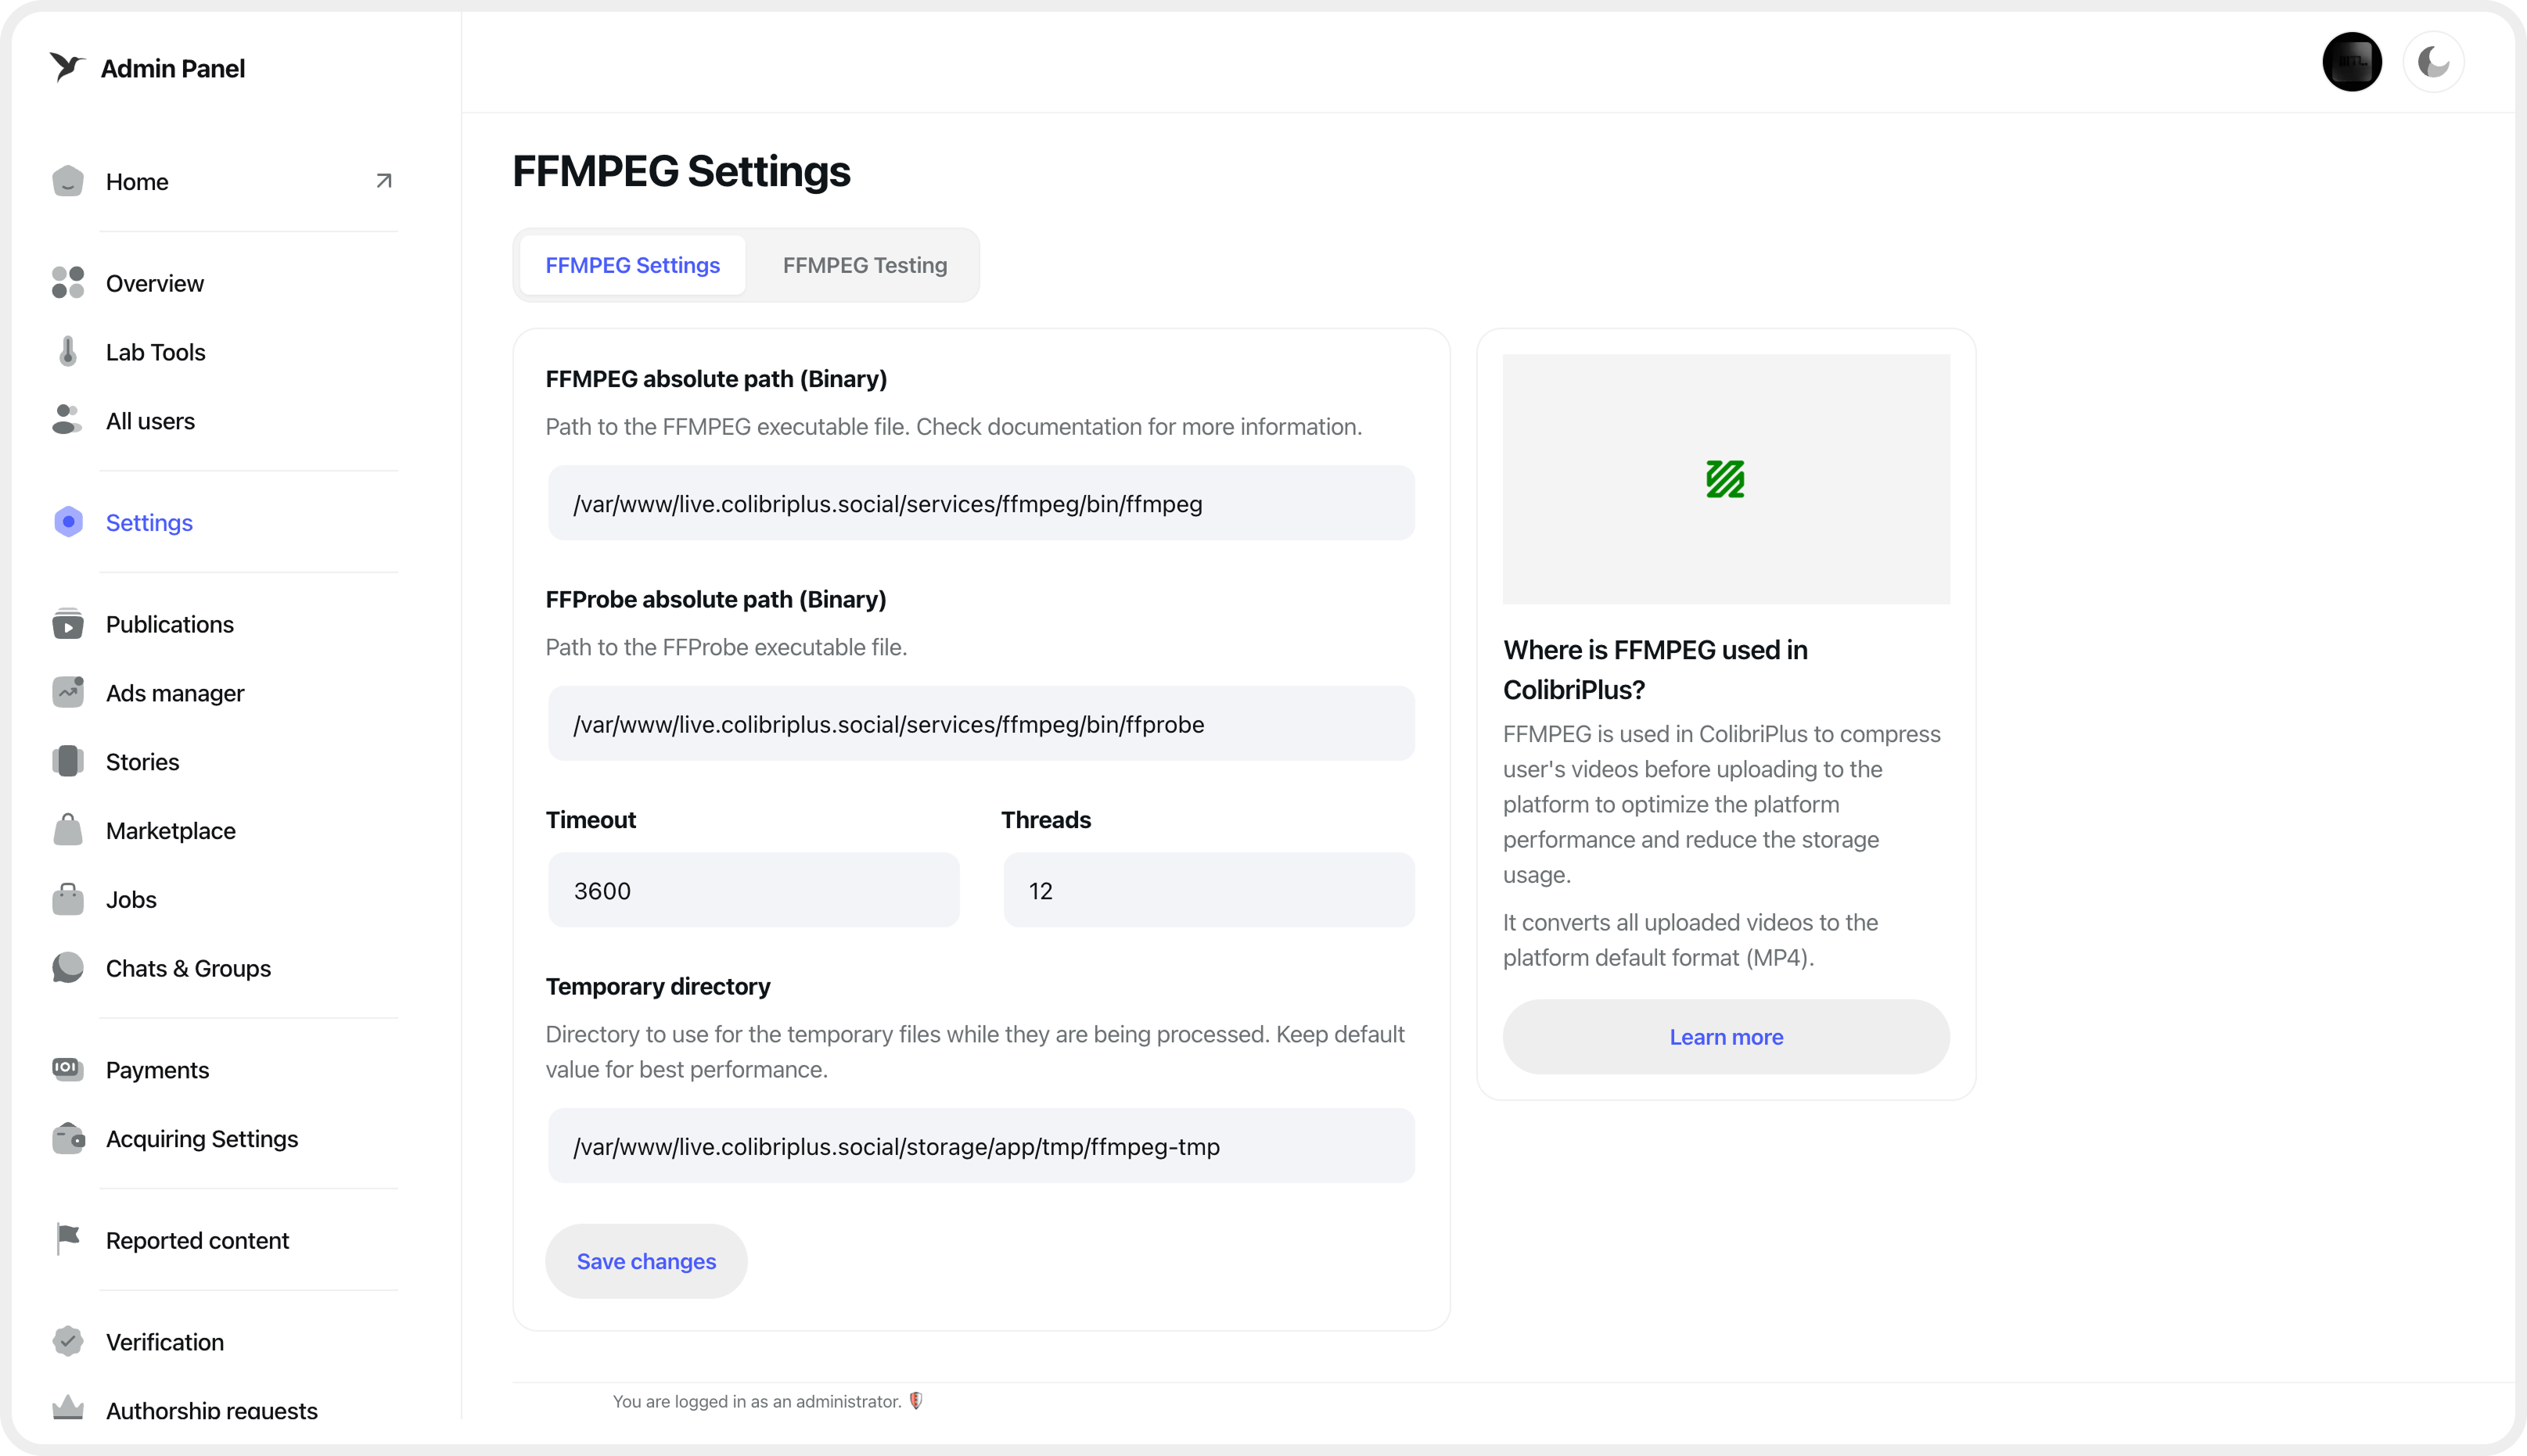The height and width of the screenshot is (1456, 2527).
Task: Click the Authorship requests crown icon
Action: [68, 1408]
